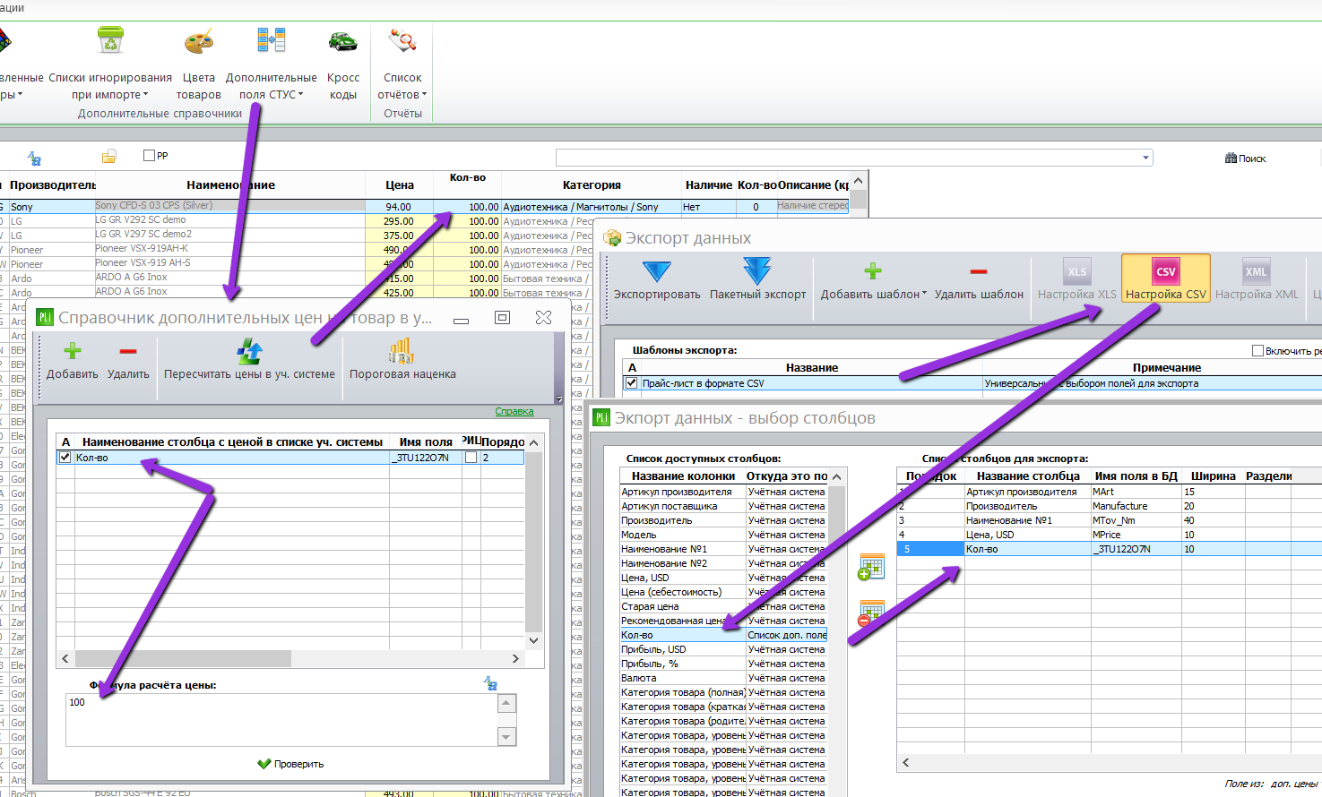Click sort icon above formula field
This screenshot has height=797, width=1322.
[x=490, y=683]
